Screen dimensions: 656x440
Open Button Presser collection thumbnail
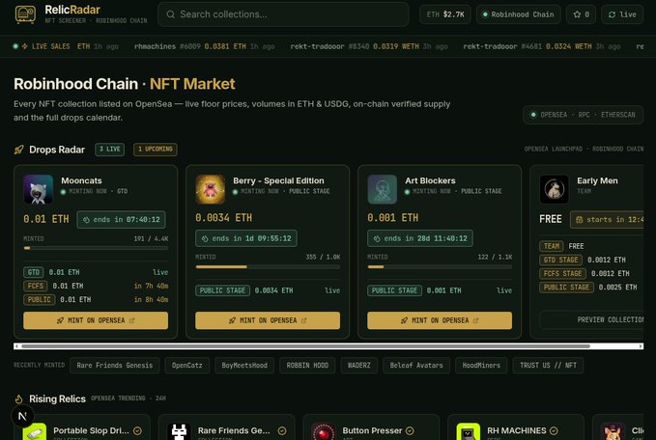click(324, 431)
